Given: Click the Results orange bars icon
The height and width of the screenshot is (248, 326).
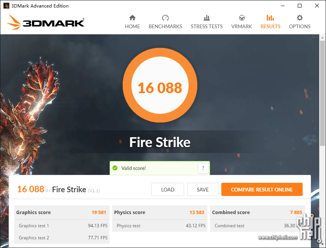Looking at the screenshot, I should click(x=270, y=18).
